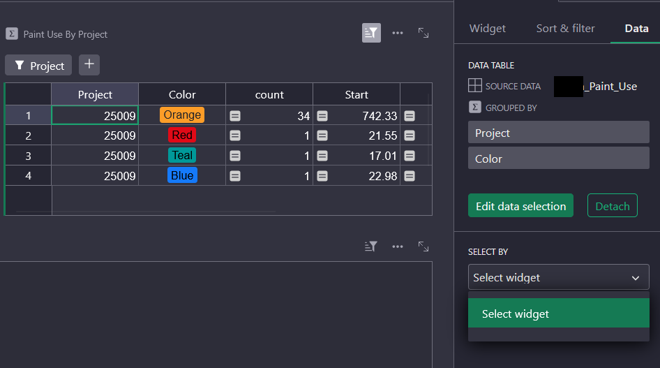Expand the Paint Use By Project widget fullscreen
Screen dimensions: 660x368
pyautogui.click(x=423, y=33)
